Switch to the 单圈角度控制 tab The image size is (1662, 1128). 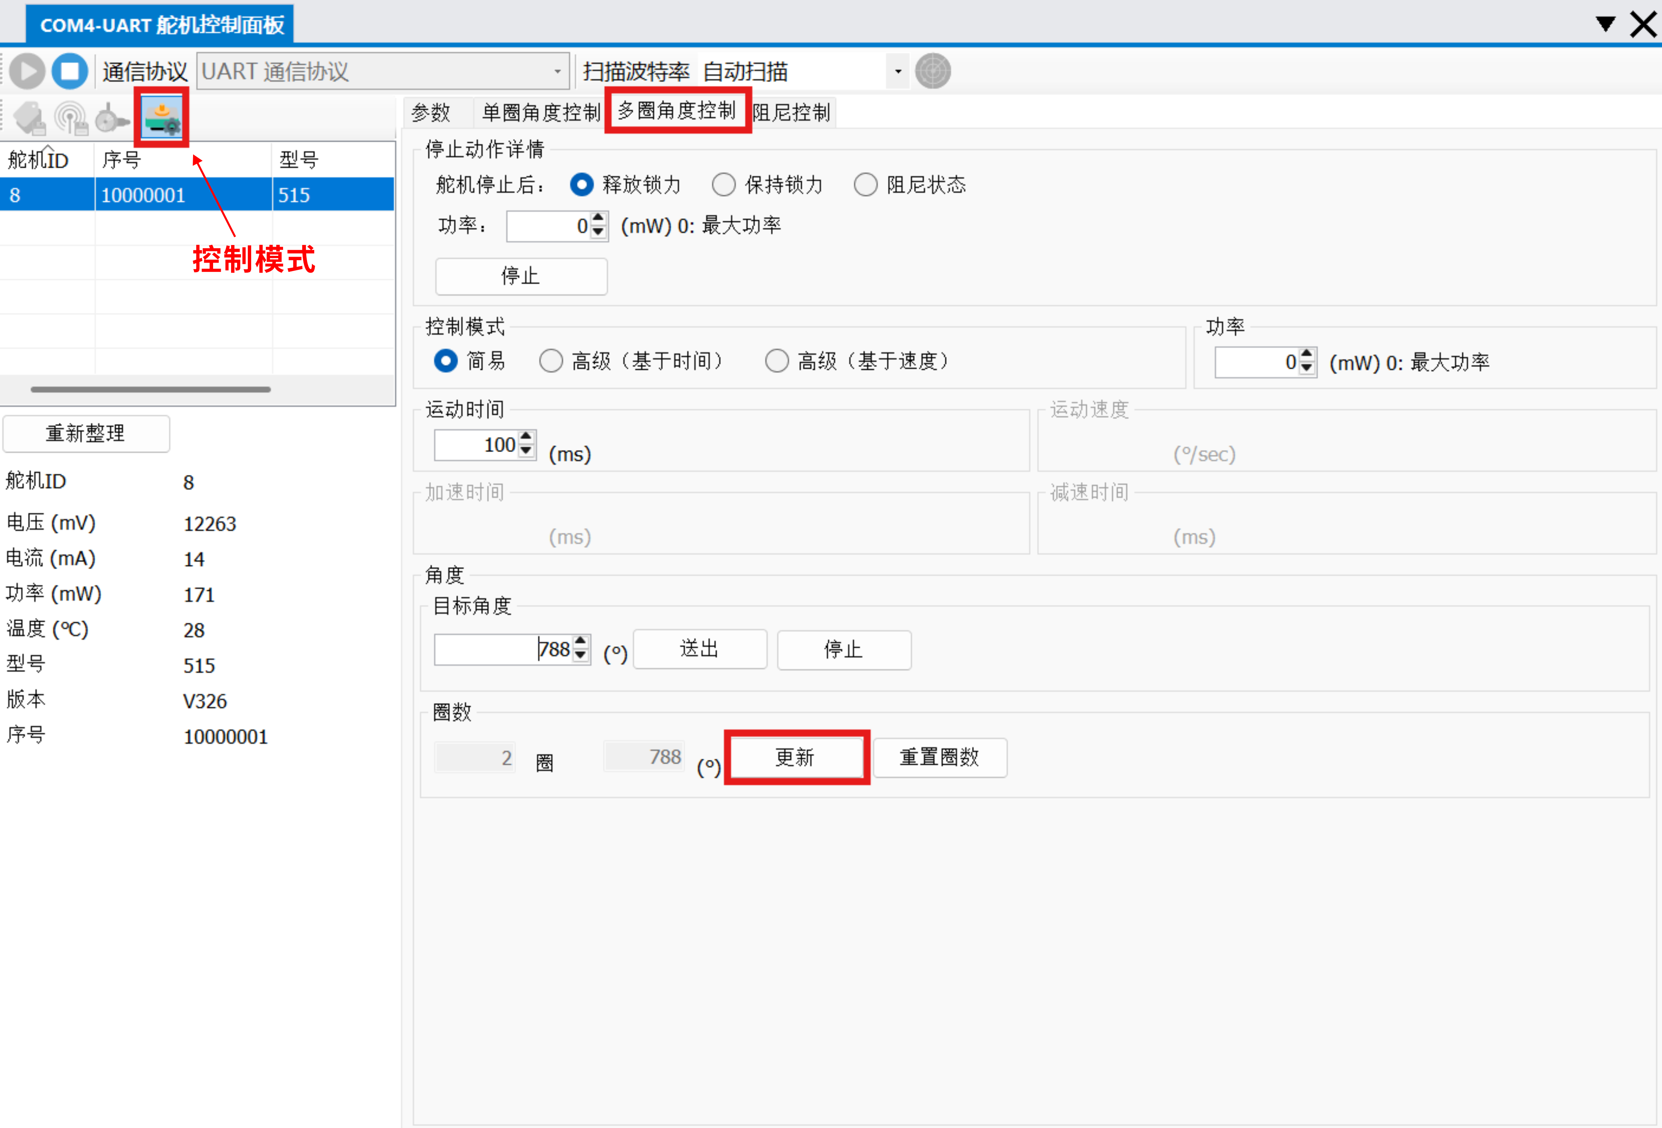pyautogui.click(x=540, y=112)
